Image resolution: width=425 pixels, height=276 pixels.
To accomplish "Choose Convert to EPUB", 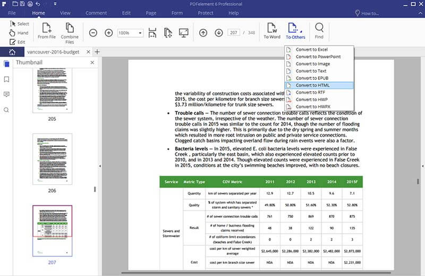I will pos(319,78).
